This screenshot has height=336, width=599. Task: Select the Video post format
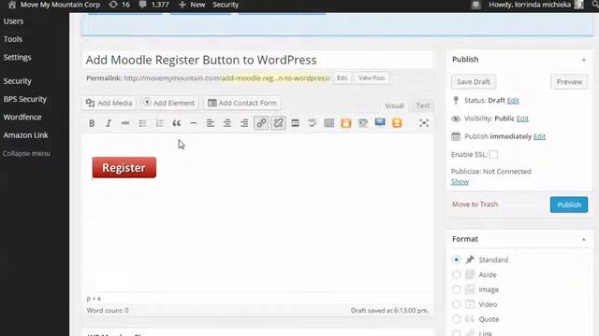[456, 304]
